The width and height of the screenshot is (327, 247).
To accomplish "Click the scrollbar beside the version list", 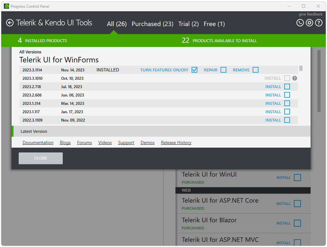I will [301, 68].
